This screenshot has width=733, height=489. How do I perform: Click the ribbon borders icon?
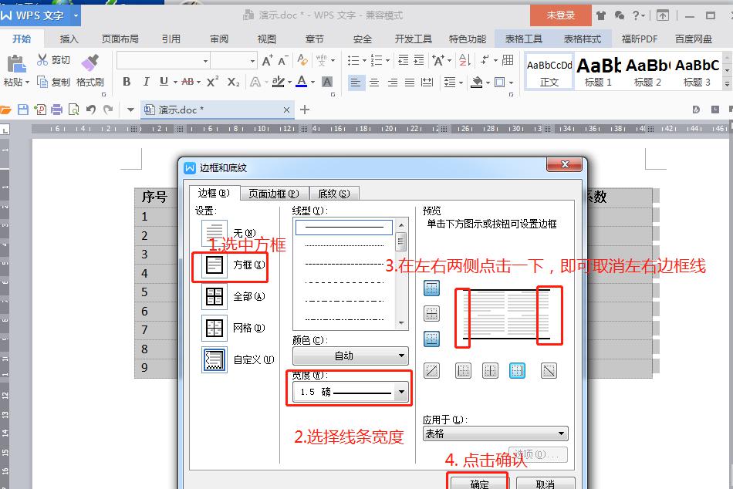coord(500,83)
